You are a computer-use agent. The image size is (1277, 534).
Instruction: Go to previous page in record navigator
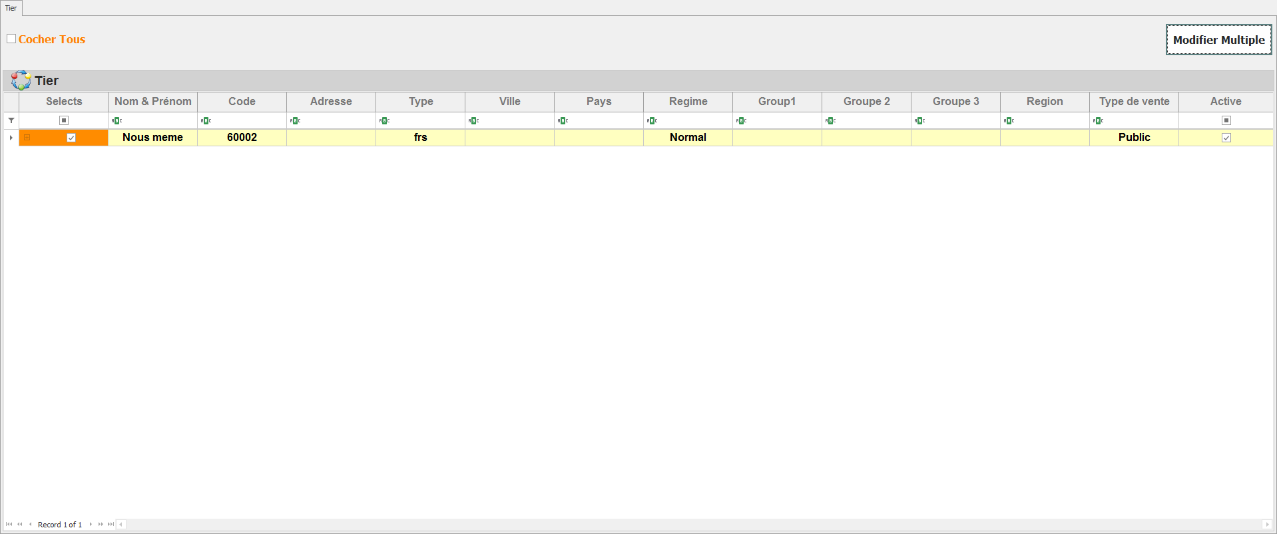pyautogui.click(x=20, y=524)
